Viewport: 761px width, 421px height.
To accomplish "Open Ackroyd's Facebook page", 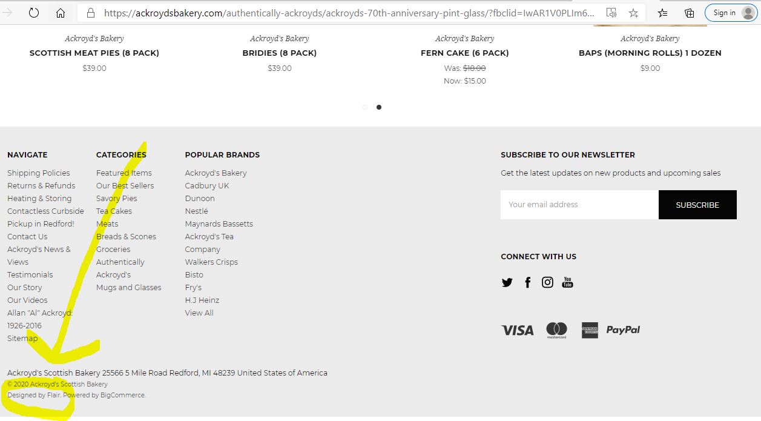I will click(528, 282).
